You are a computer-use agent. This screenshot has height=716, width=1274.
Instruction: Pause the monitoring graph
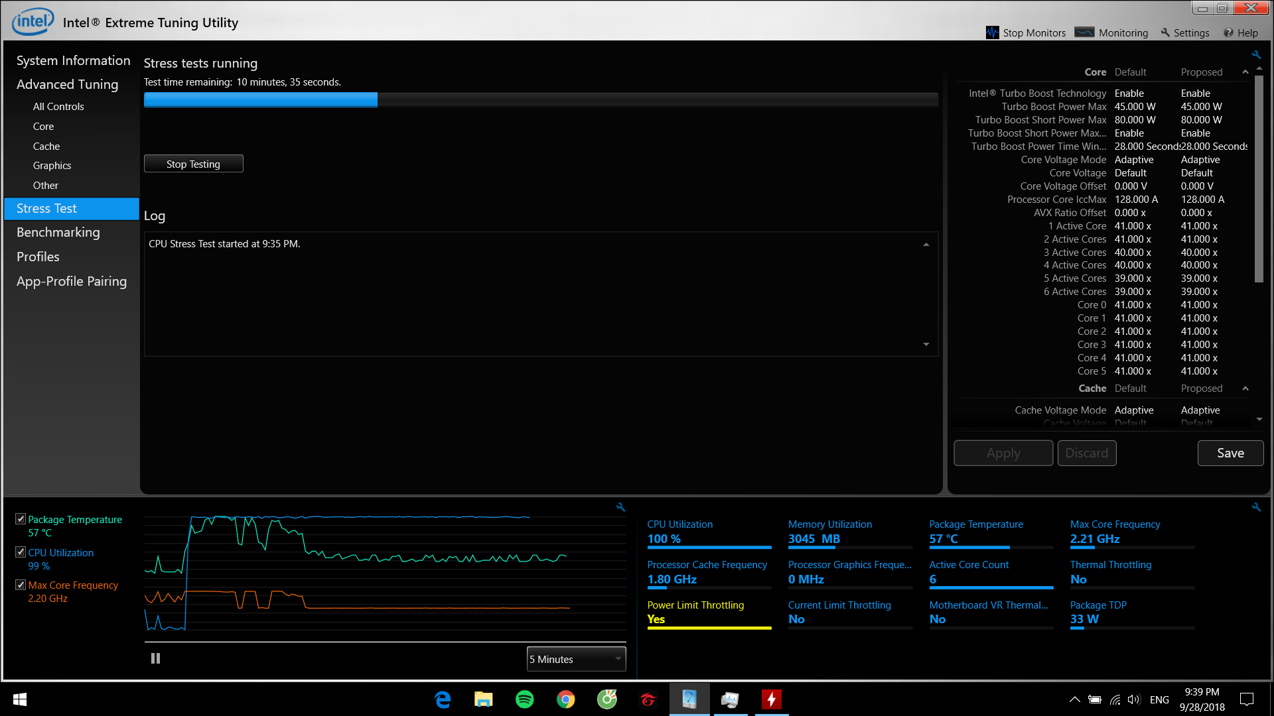tap(155, 658)
